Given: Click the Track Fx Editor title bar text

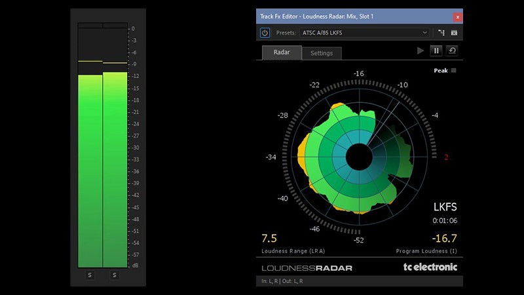Looking at the screenshot, I should pos(317,16).
